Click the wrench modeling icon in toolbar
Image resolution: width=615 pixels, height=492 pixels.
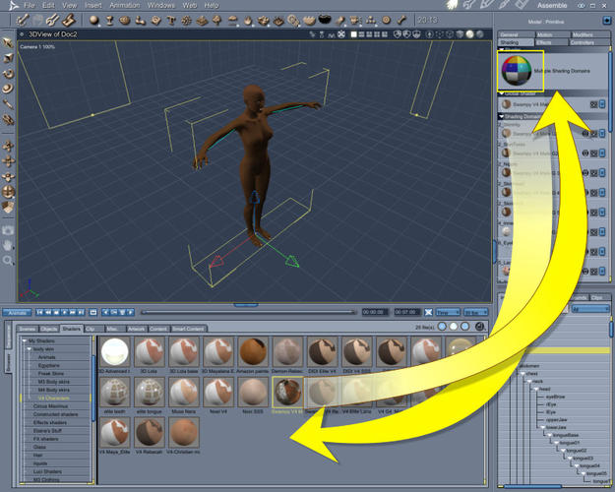[x=52, y=20]
